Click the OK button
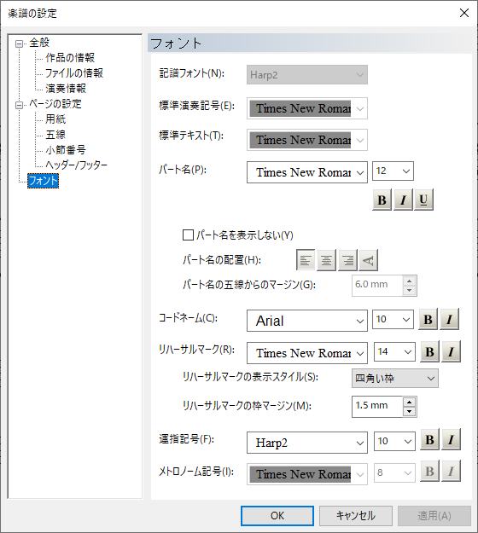Screen dimensions: 478x533 pyautogui.click(x=277, y=516)
